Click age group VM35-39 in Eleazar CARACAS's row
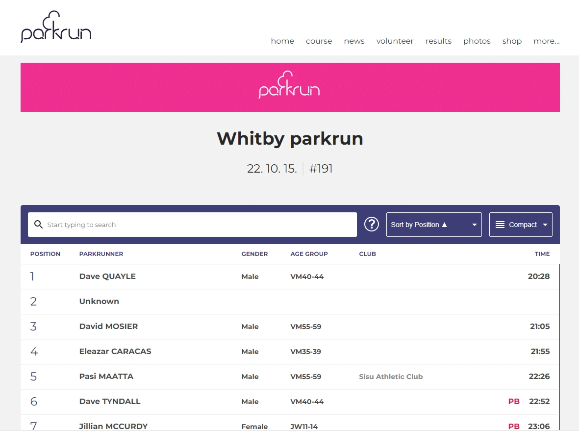This screenshot has width=579, height=432. pyautogui.click(x=306, y=352)
